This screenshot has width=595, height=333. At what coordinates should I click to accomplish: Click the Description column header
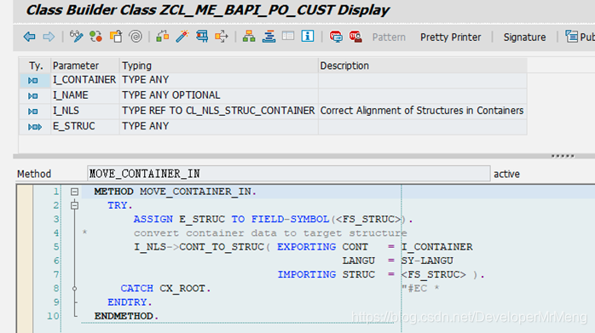(x=422, y=66)
